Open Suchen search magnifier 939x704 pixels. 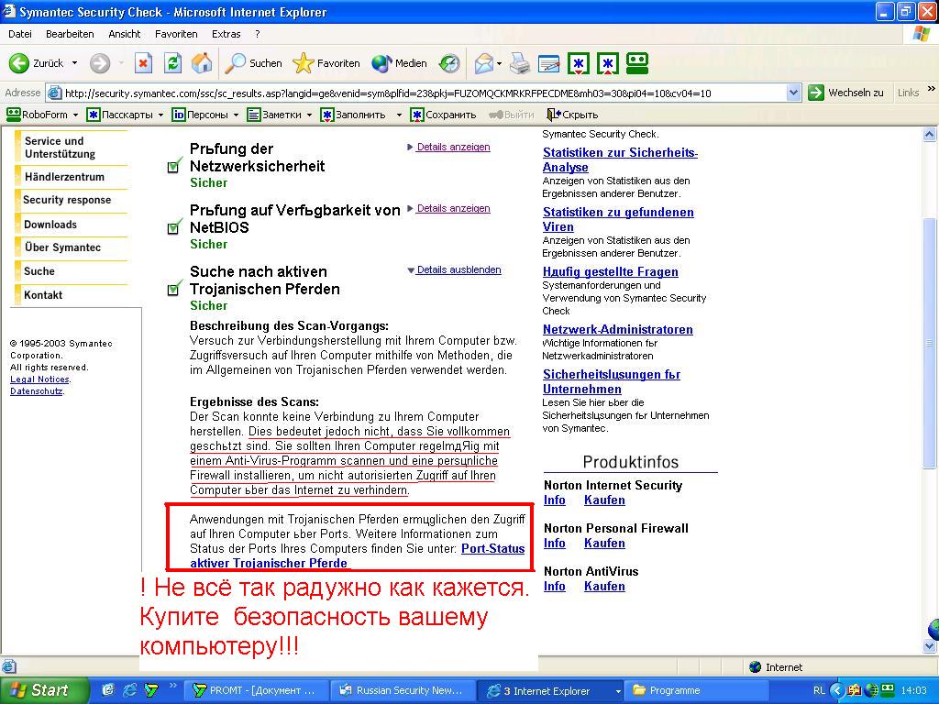click(x=253, y=63)
